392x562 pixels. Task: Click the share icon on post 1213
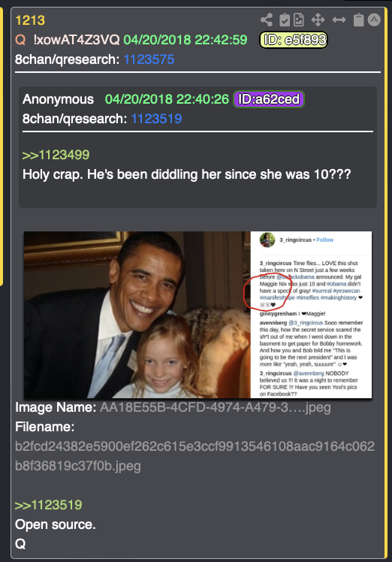pyautogui.click(x=267, y=20)
